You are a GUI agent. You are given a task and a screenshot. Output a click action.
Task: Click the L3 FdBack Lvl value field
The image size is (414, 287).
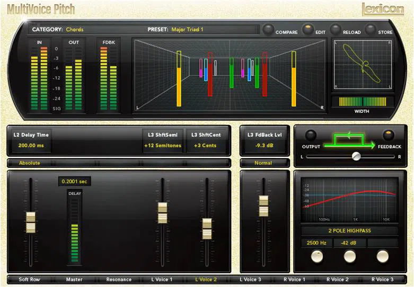tap(265, 145)
